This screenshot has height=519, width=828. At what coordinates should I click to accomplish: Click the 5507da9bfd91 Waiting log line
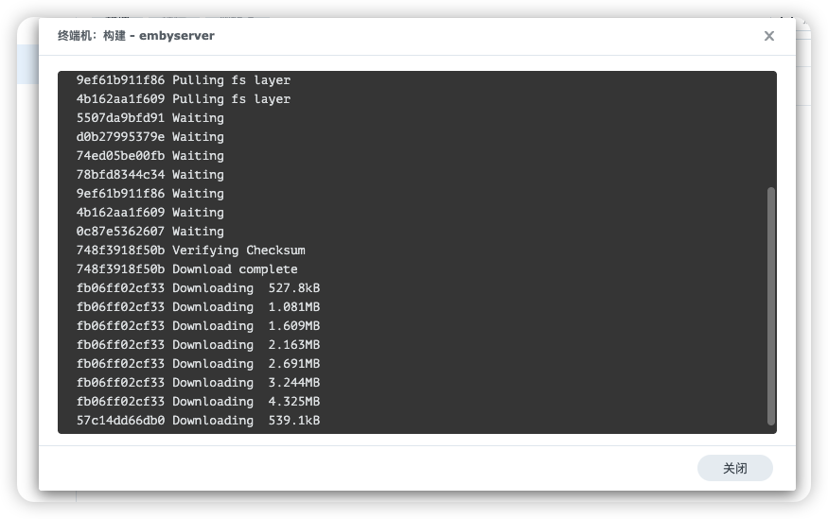(x=150, y=117)
